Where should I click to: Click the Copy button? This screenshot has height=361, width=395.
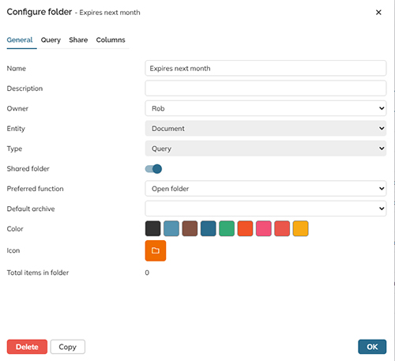tap(68, 347)
